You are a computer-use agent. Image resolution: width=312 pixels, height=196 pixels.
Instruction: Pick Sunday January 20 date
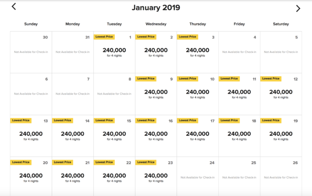[x=31, y=177]
